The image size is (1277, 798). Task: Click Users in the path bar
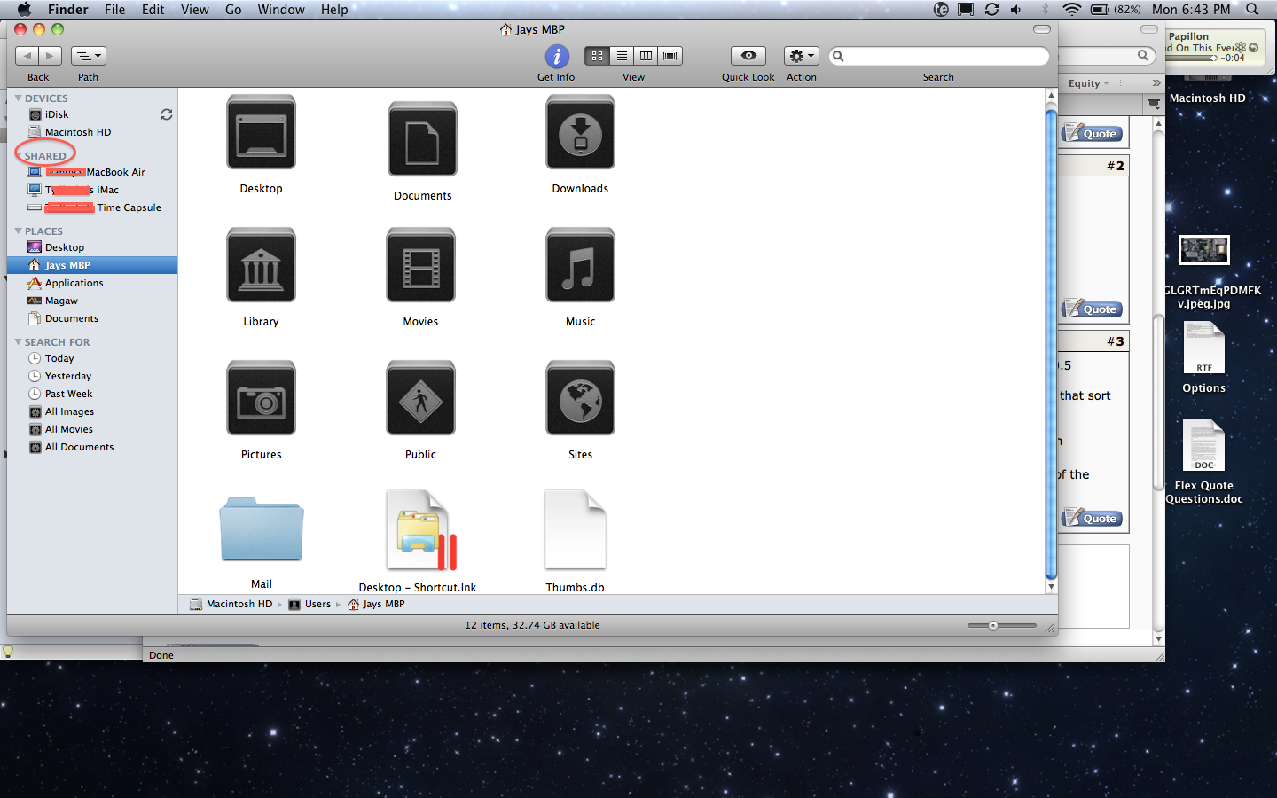point(309,604)
